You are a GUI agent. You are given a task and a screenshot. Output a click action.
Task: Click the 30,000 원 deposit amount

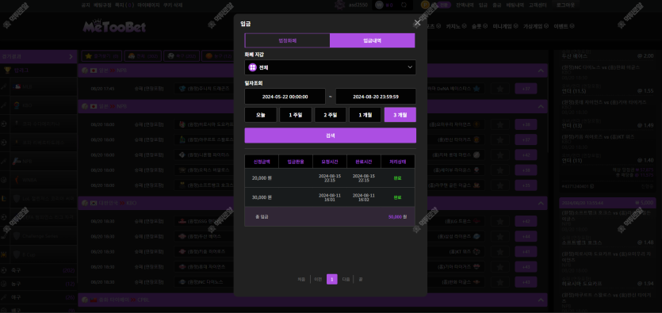[x=262, y=197]
